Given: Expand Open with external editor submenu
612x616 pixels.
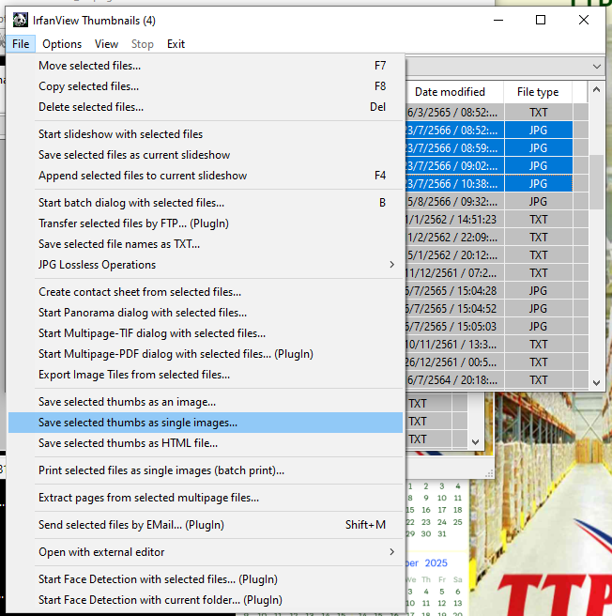Looking at the screenshot, I should [x=101, y=552].
